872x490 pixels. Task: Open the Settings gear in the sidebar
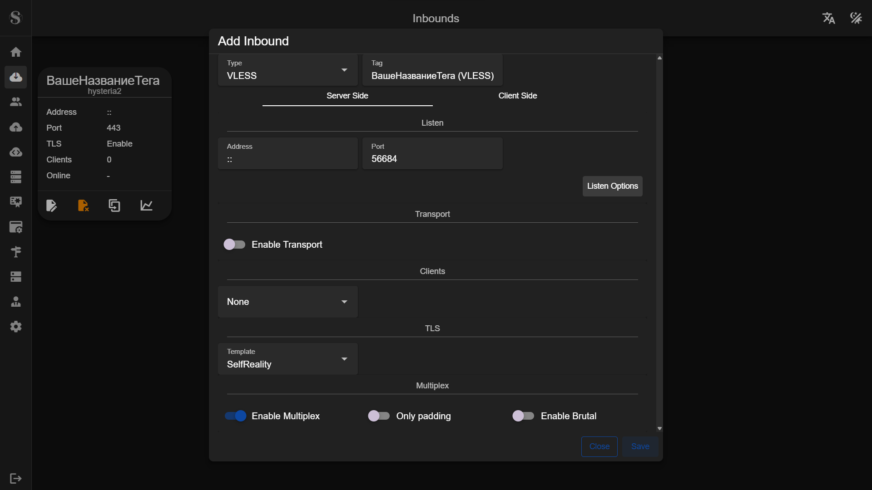tap(16, 327)
